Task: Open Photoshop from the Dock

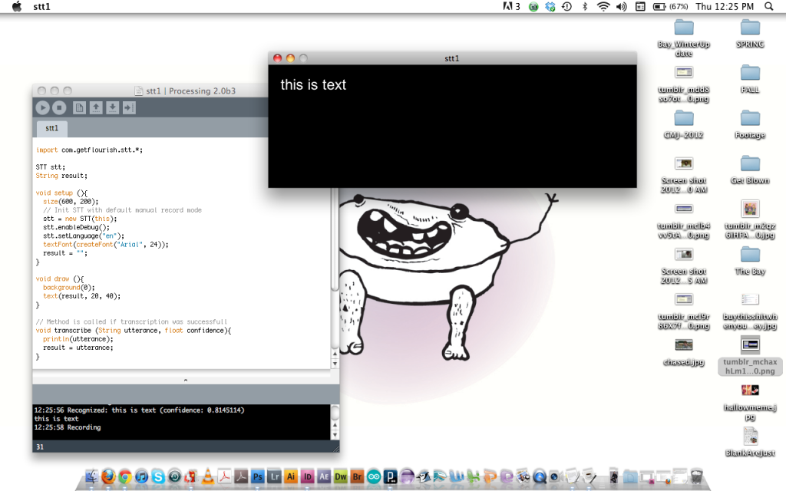Action: tap(258, 476)
